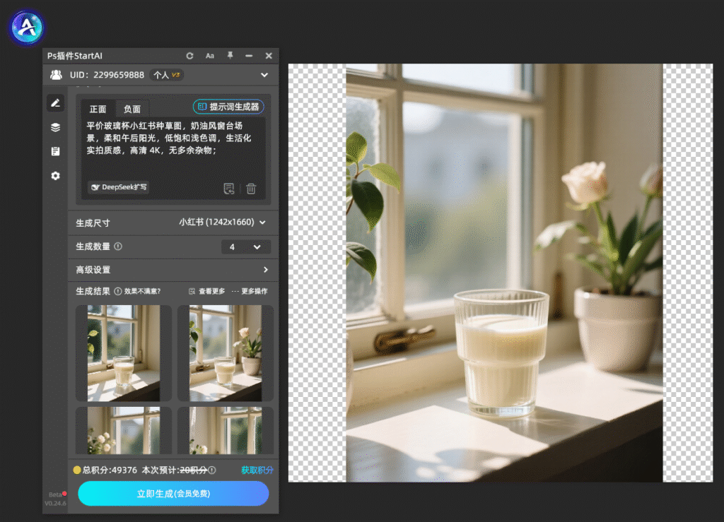Select the 正面 prompt tab
This screenshot has height=522, width=724.
pos(98,109)
